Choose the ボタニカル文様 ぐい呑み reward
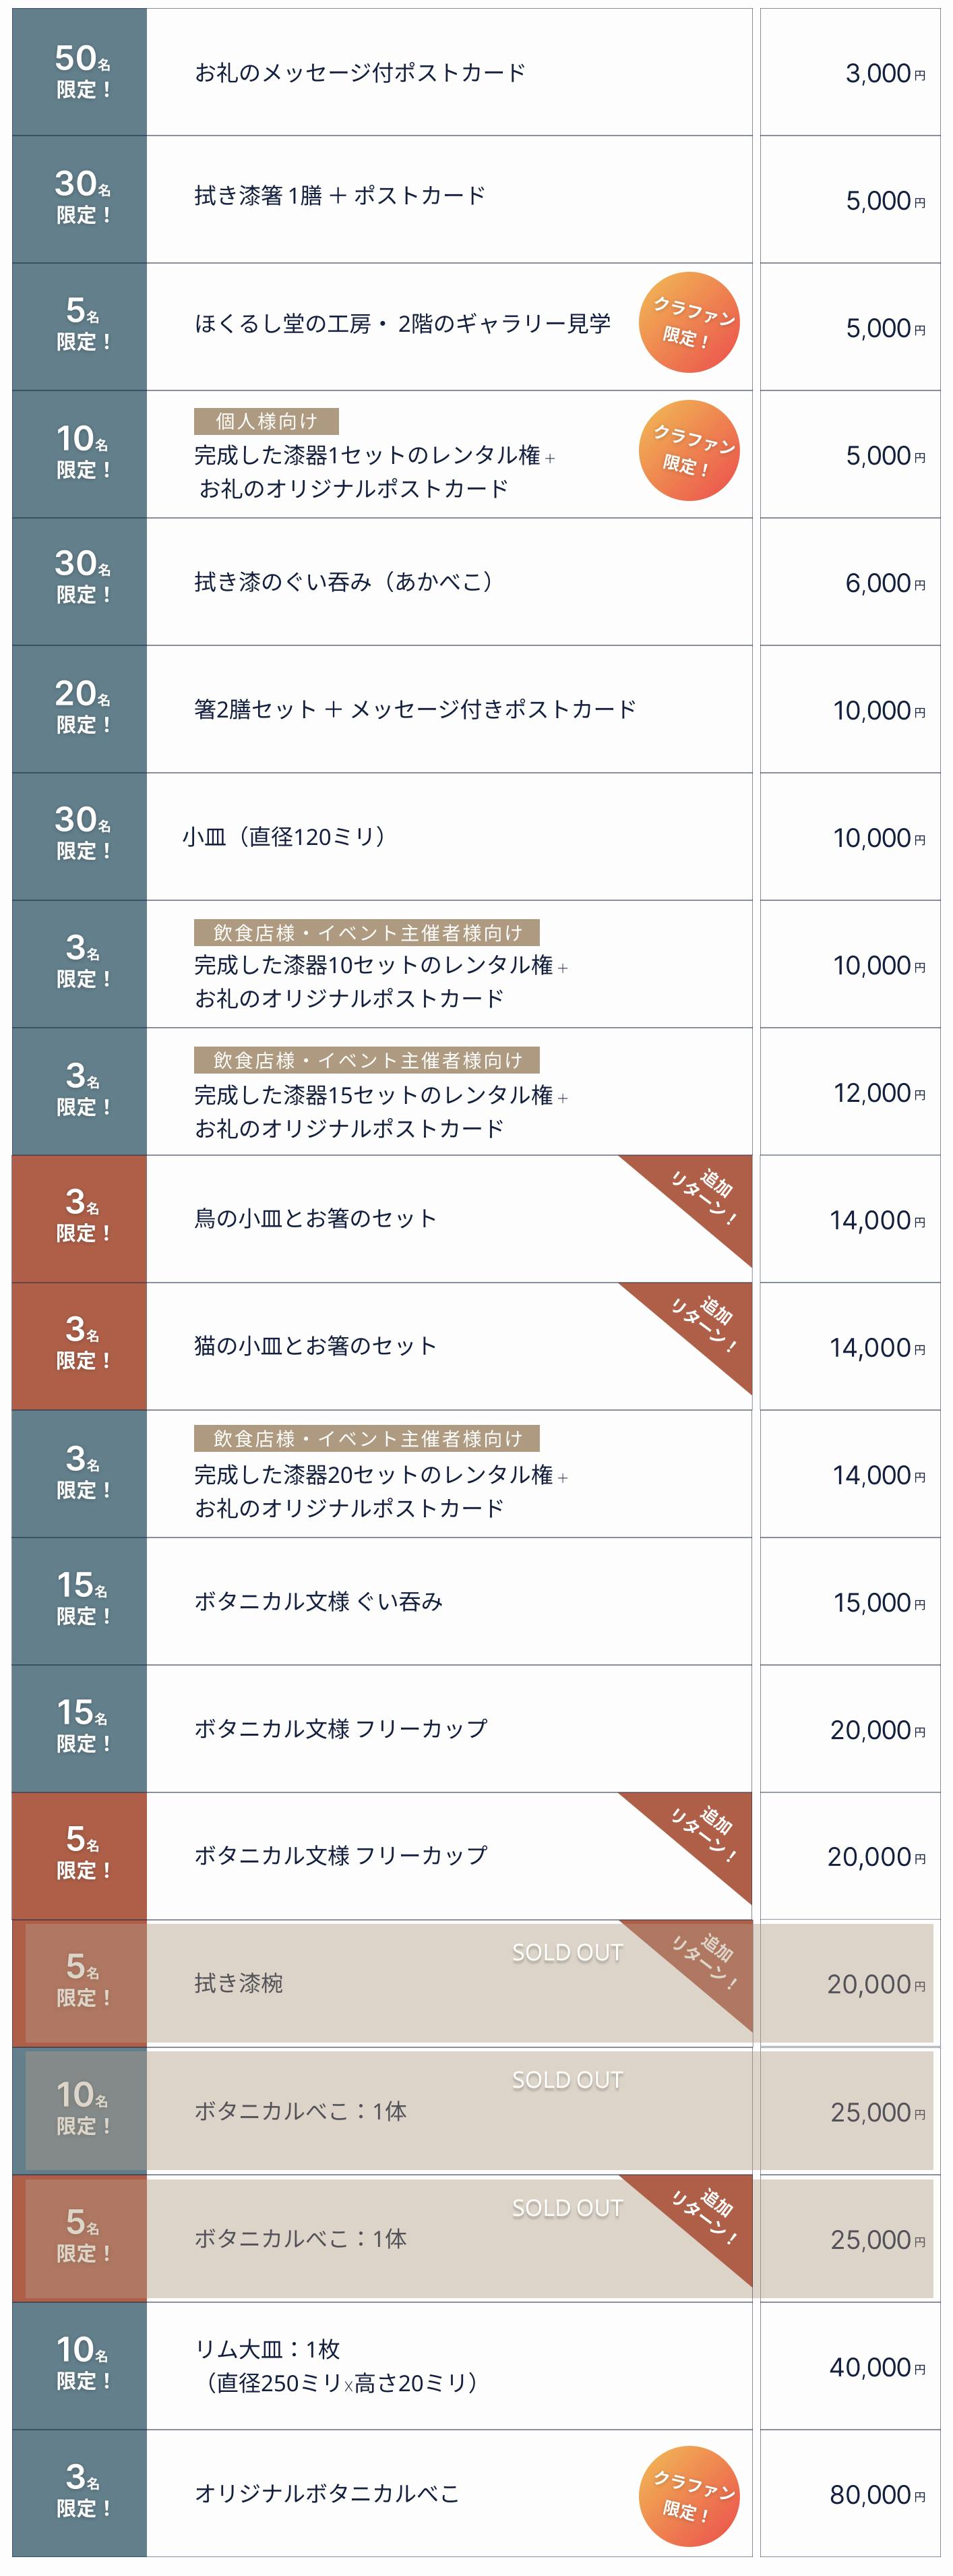 317,1601
